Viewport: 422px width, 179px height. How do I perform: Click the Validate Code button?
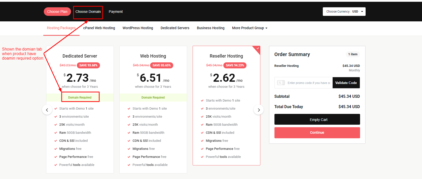[x=346, y=83]
